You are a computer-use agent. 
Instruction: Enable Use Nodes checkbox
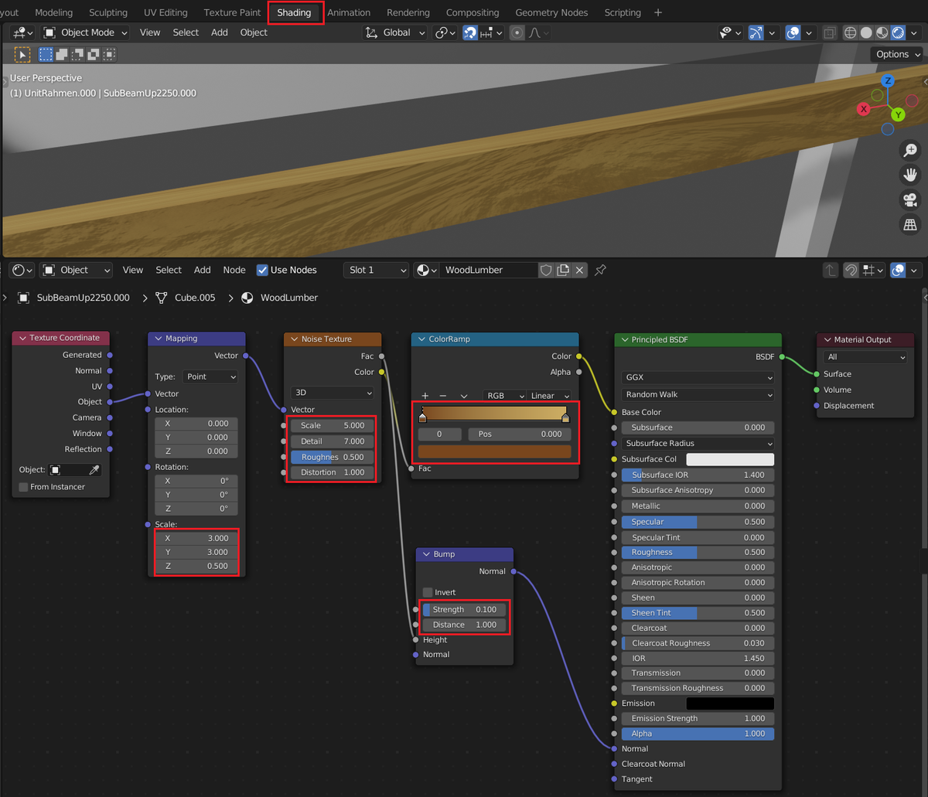pos(263,270)
